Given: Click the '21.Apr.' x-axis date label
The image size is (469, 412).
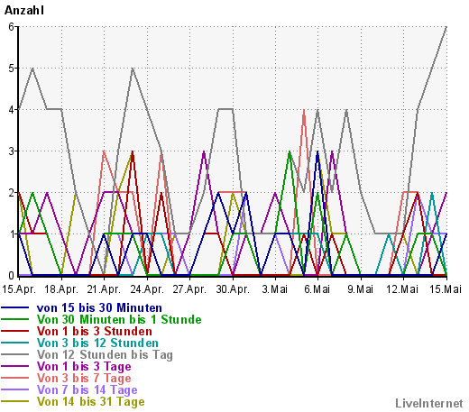Looking at the screenshot, I should point(104,289).
